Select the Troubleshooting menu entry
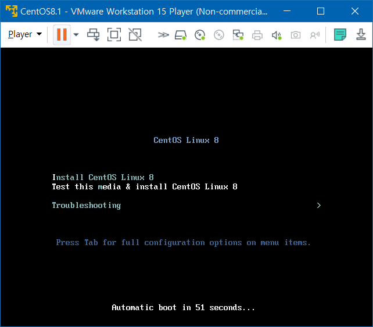The width and height of the screenshot is (373, 327). [x=87, y=205]
